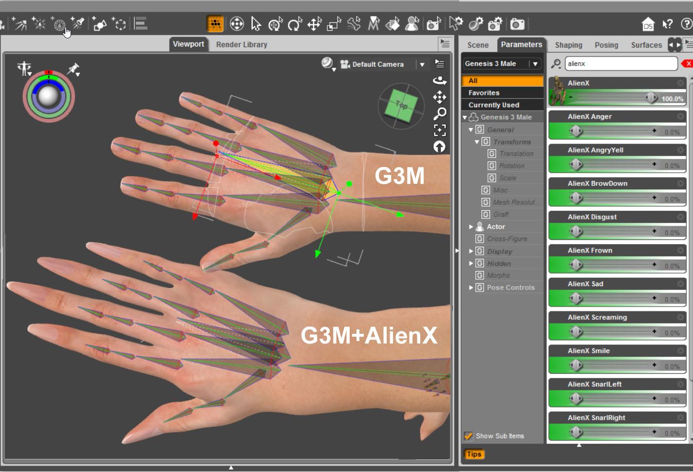Collapse the Genesis 3 Male tree node
693x472 pixels.
click(465, 117)
